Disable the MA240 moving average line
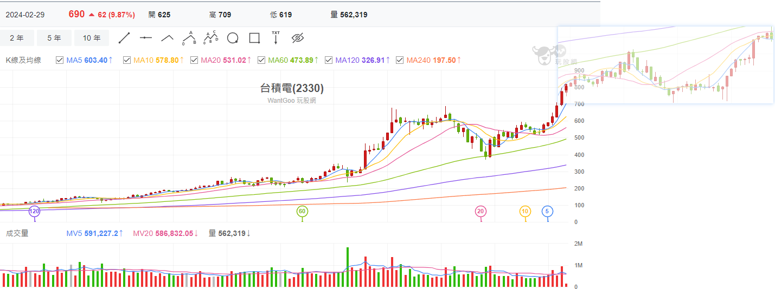 [400, 60]
